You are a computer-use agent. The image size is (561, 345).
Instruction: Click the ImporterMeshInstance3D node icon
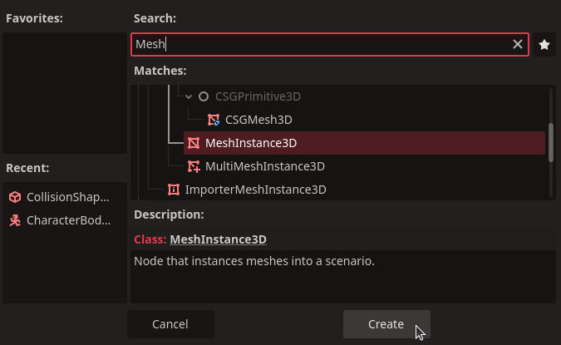click(x=174, y=190)
